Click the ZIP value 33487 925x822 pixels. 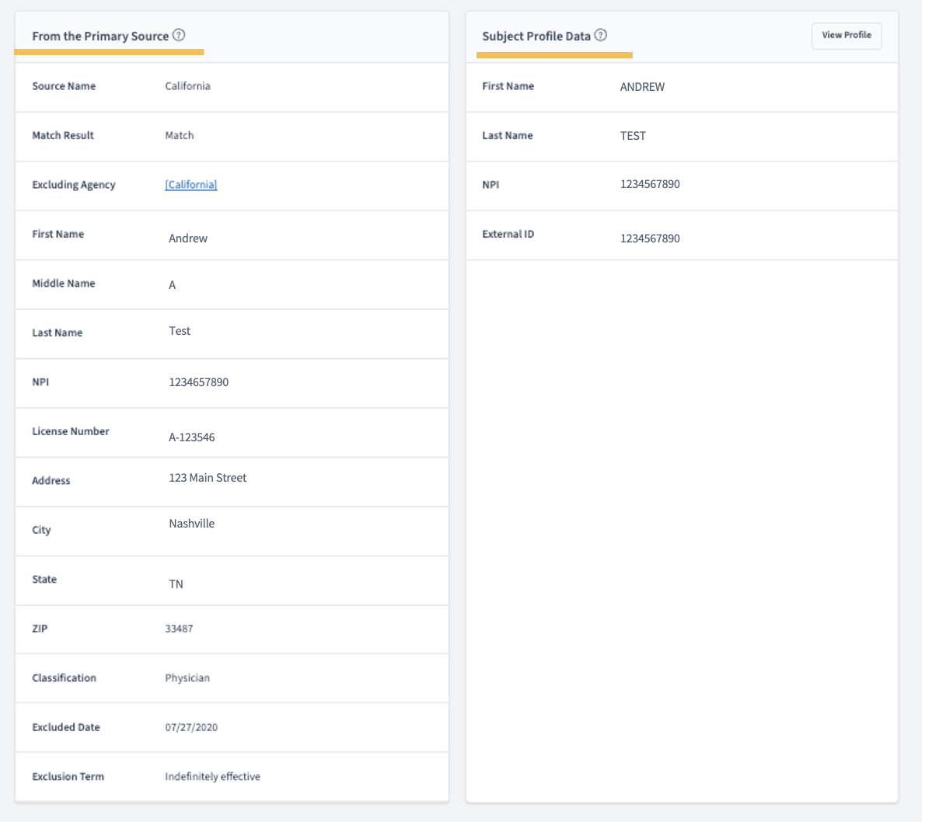pyautogui.click(x=179, y=629)
